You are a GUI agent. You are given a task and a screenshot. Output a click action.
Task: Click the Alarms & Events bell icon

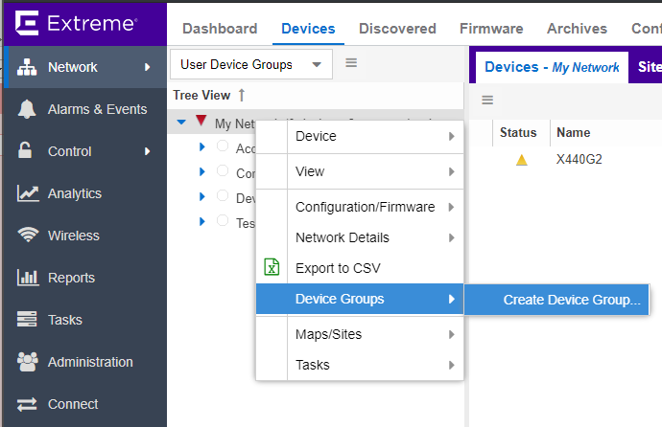(28, 109)
